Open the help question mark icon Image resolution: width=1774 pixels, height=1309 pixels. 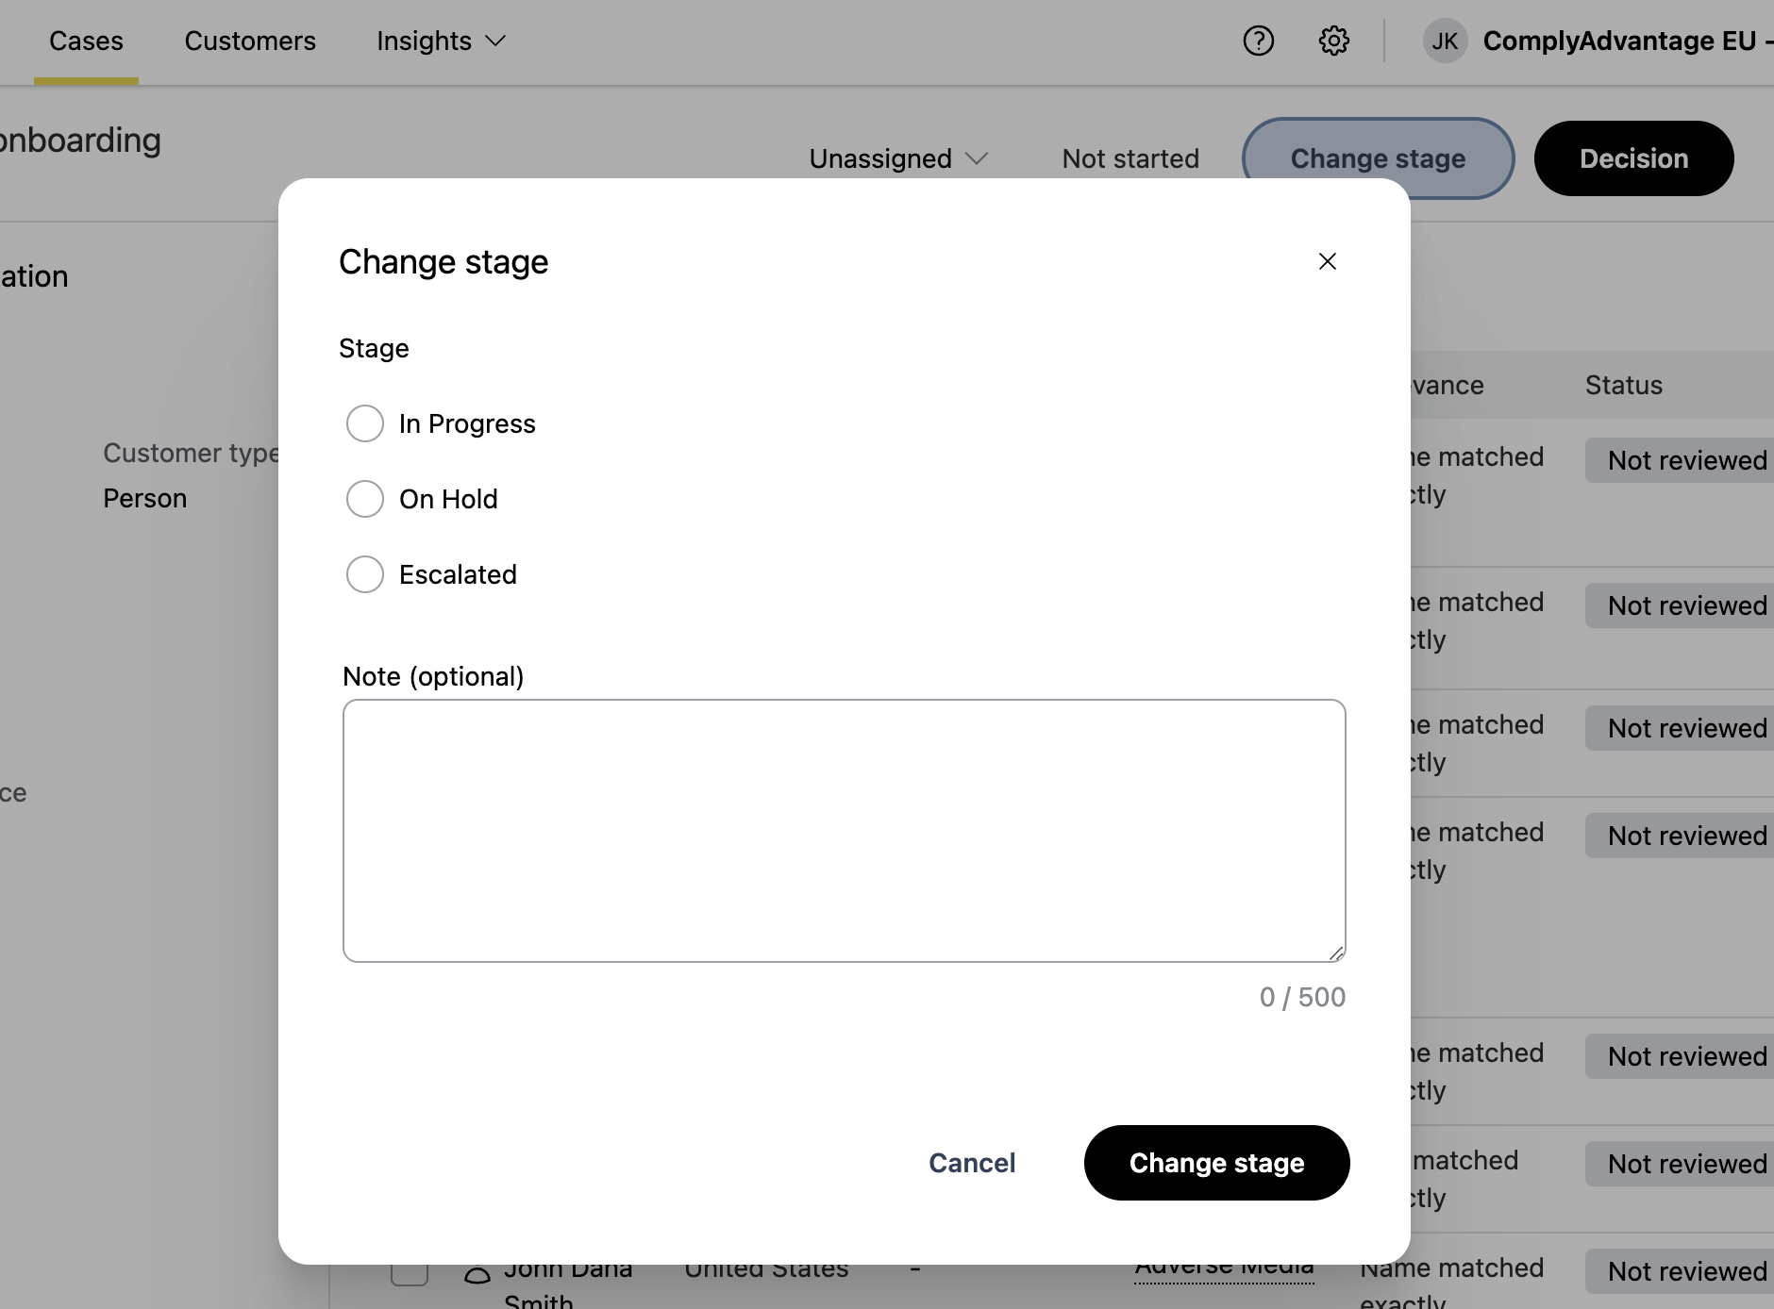click(x=1258, y=41)
